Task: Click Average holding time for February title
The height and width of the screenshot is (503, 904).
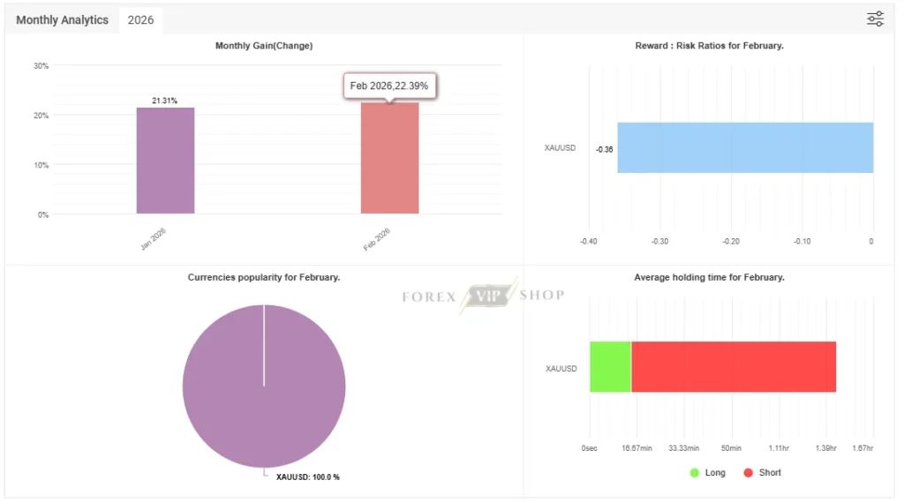Action: pyautogui.click(x=709, y=277)
